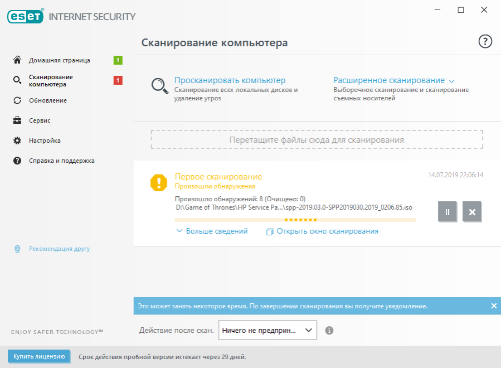The width and height of the screenshot is (501, 368).
Task: Open Настройка settings section
Action: (45, 141)
